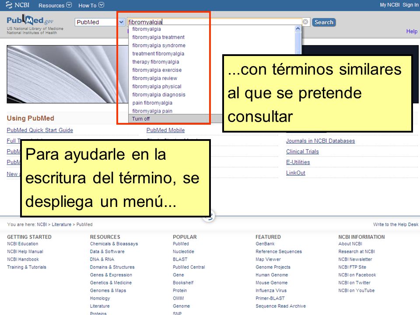Open OMIM under Popular
The height and width of the screenshot is (315, 420).
pos(178,298)
